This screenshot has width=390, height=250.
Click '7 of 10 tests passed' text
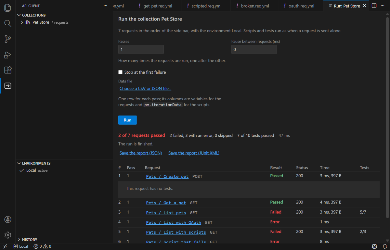coord(255,135)
